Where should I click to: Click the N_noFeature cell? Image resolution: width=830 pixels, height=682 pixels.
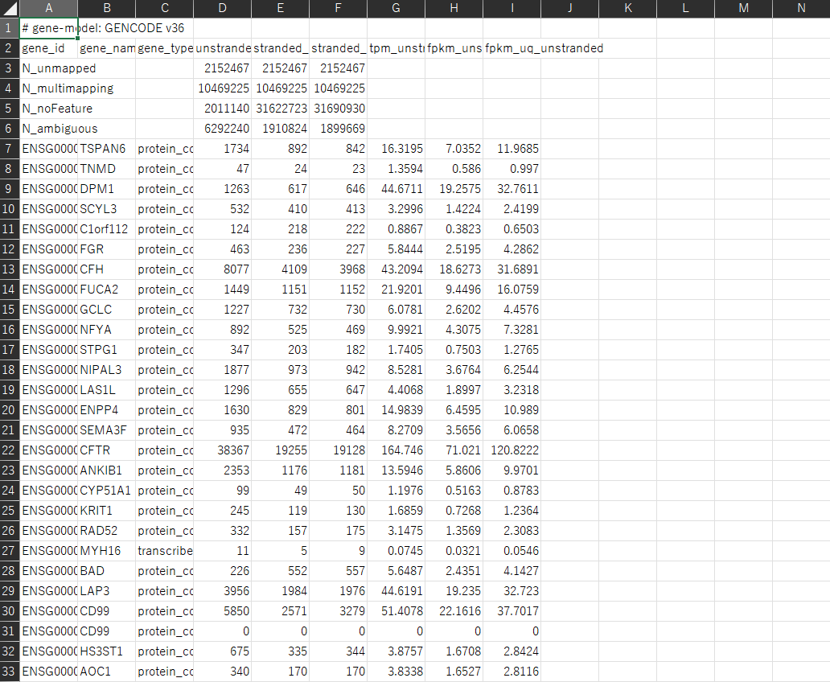(x=49, y=109)
